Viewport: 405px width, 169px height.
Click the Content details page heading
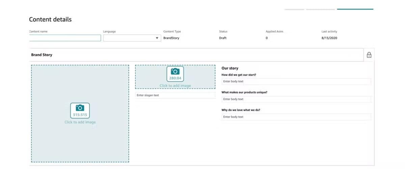50,20
